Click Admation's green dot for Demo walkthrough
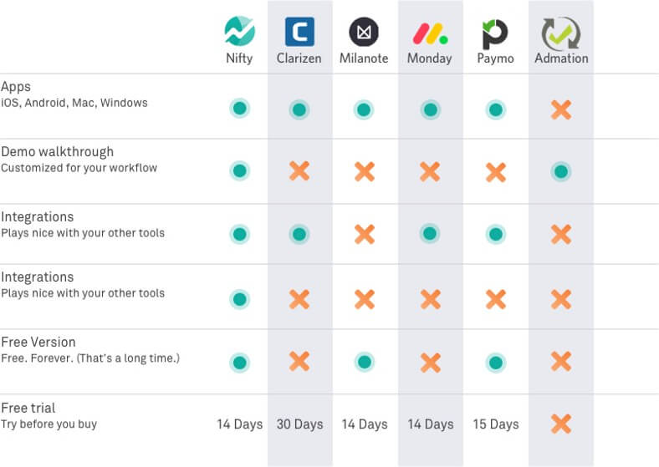This screenshot has height=467, width=659. tap(561, 171)
